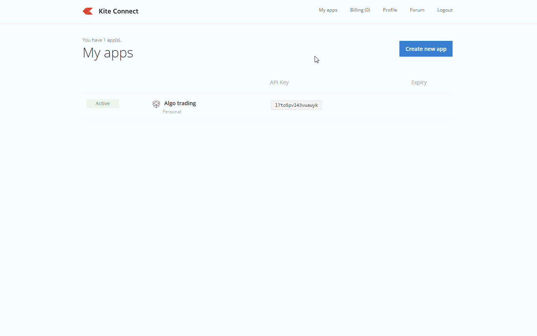Select the API key l7to5pvl43vuauyk
This screenshot has width=537, height=336.
[x=296, y=105]
